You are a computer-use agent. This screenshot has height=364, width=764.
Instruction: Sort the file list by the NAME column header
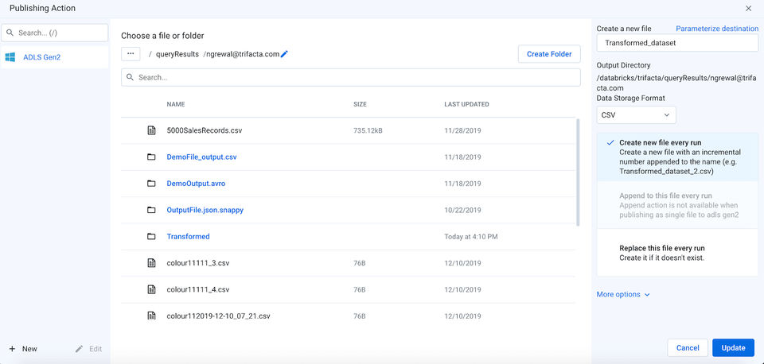[x=175, y=104]
